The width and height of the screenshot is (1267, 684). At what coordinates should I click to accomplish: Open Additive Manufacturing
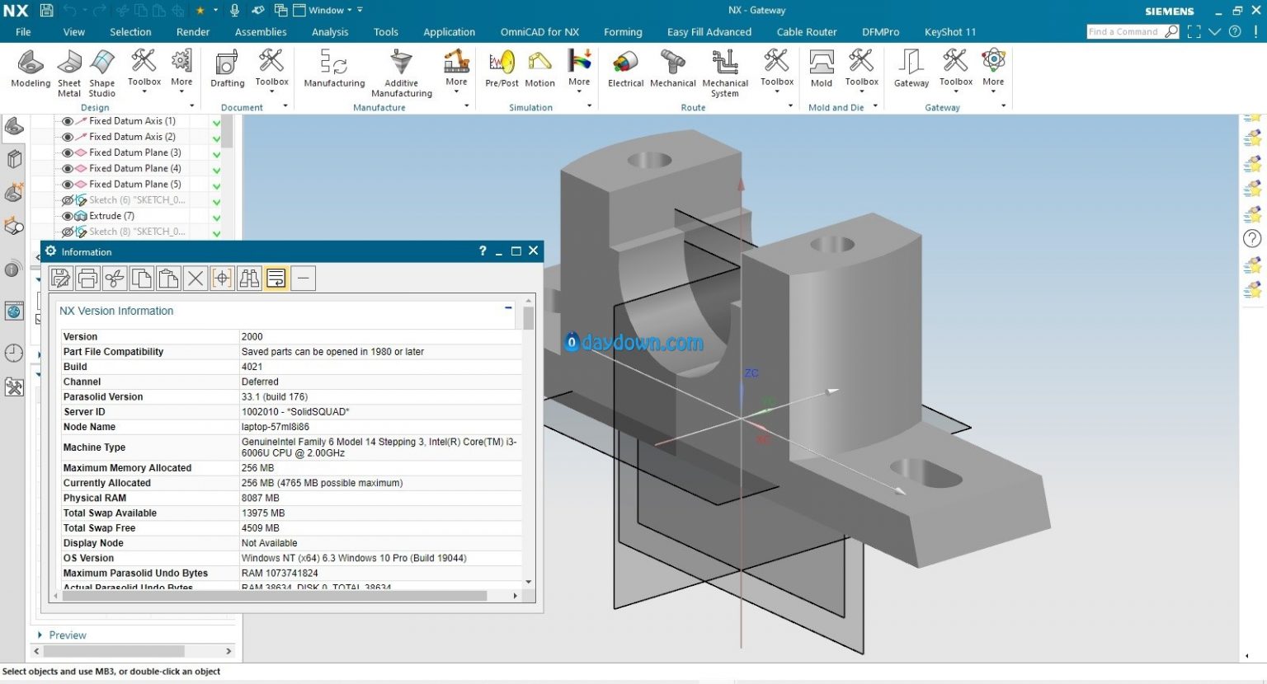402,73
